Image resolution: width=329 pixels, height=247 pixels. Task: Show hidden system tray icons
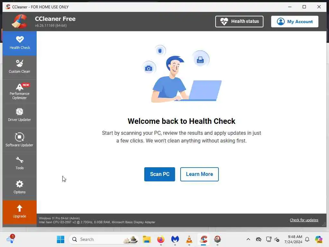(248, 239)
